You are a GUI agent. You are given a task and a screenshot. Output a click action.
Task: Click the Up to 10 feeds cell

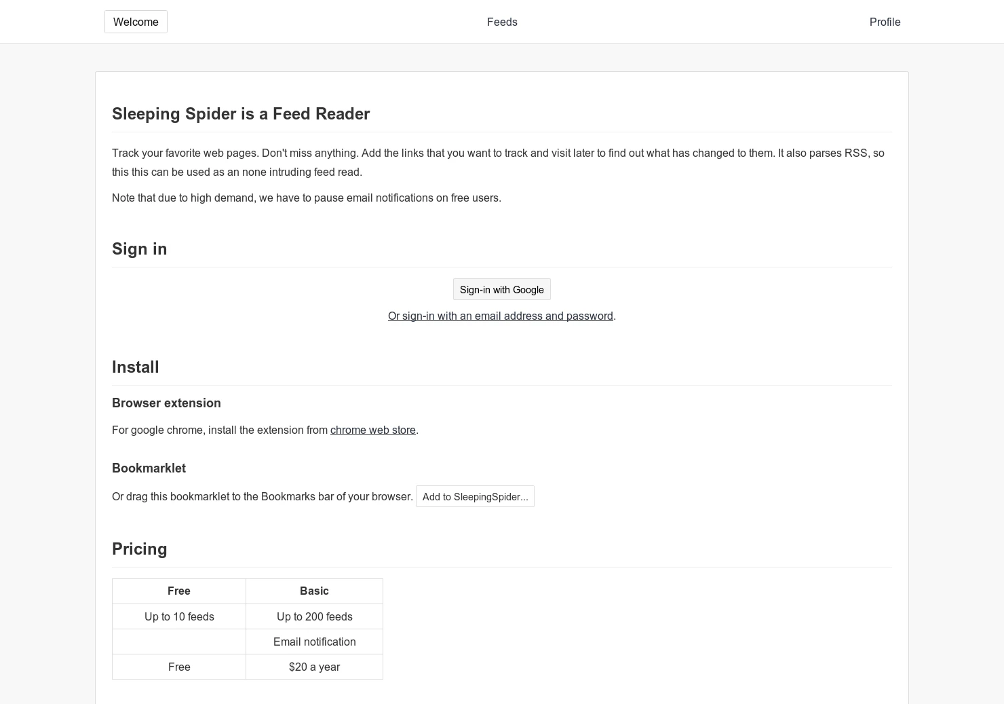pos(178,616)
